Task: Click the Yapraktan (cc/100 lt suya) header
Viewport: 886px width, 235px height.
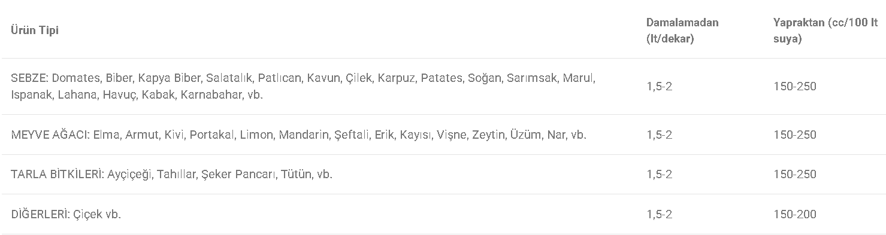Action: (x=825, y=30)
